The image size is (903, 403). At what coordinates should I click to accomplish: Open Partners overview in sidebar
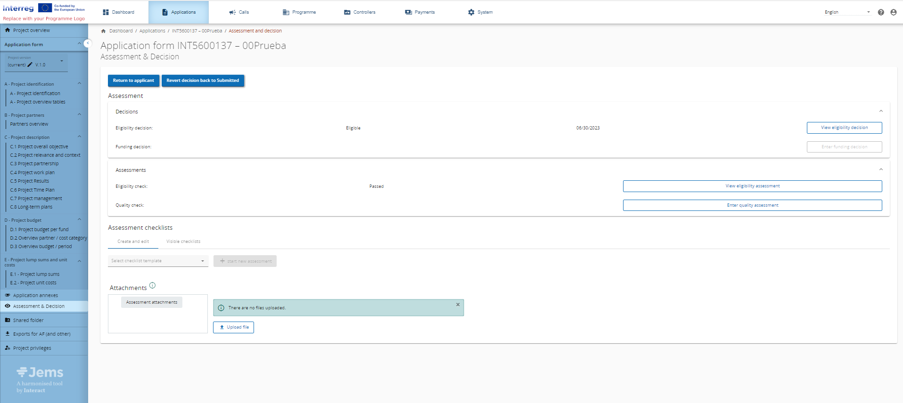[x=29, y=124]
